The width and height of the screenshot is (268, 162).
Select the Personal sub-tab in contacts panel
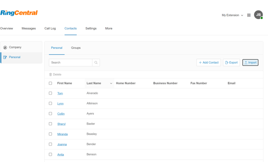tap(57, 48)
